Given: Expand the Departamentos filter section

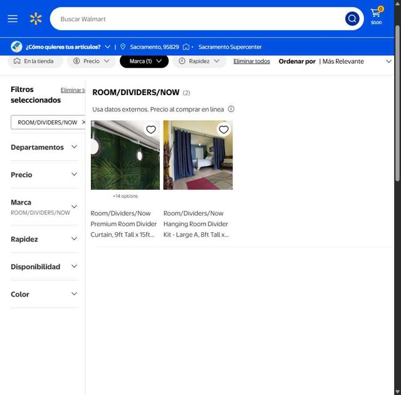Looking at the screenshot, I should click(44, 147).
